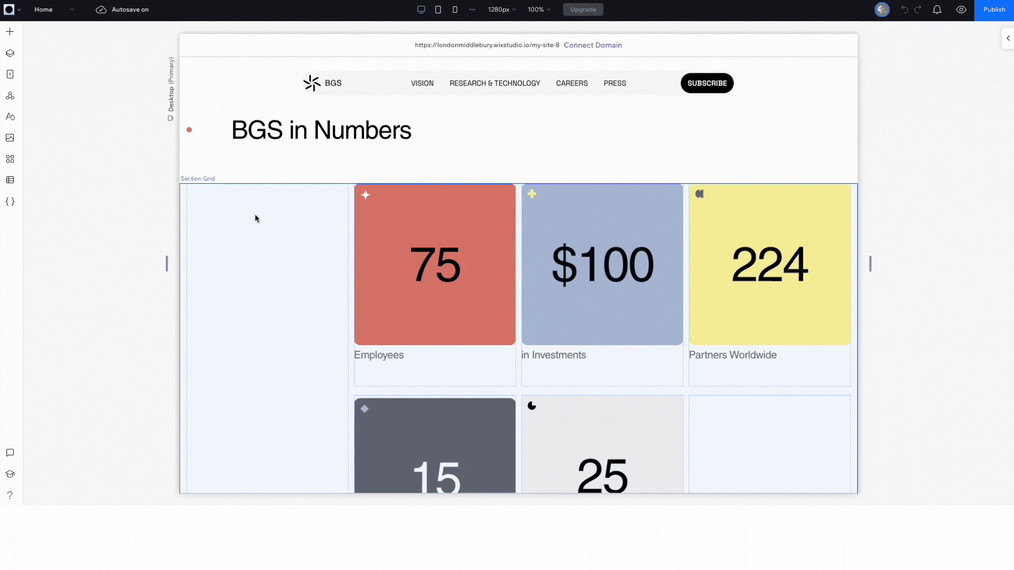Select the BGS in Numbers heading

click(321, 130)
